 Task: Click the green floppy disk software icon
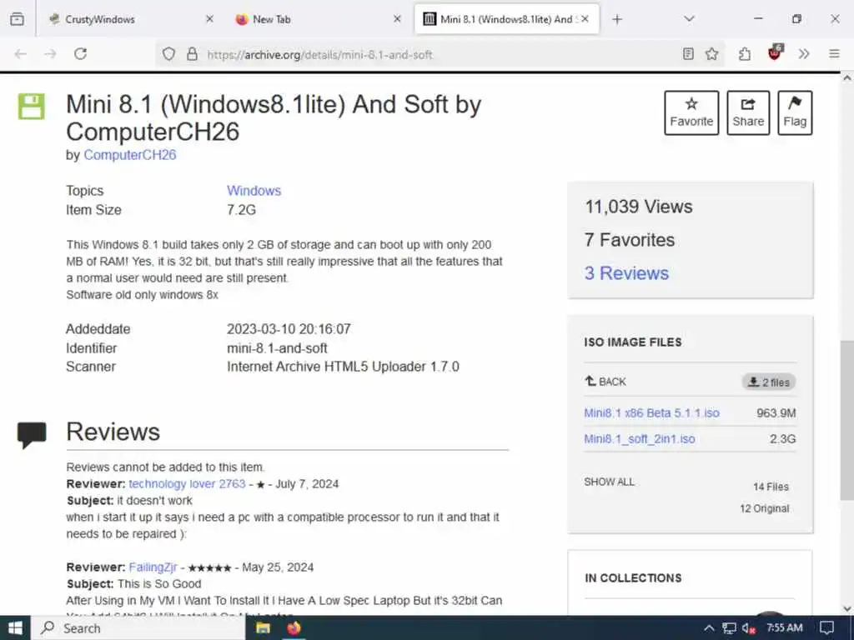click(x=31, y=106)
